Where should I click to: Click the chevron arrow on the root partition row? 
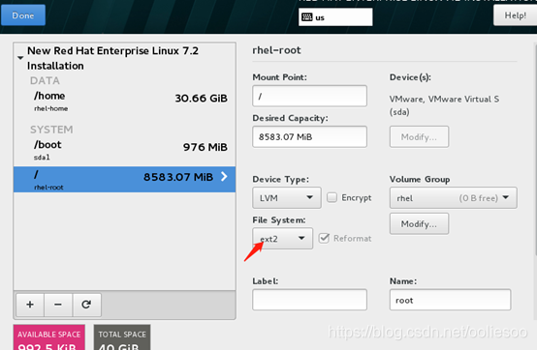[x=224, y=177]
